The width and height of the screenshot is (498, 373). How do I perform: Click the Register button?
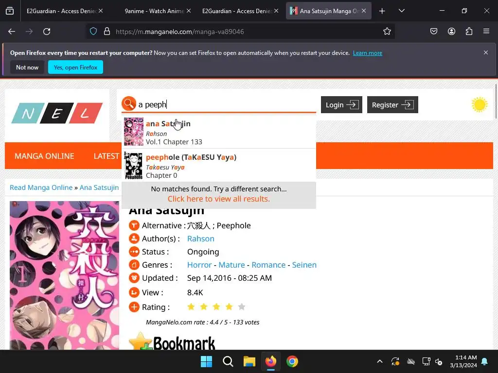[x=392, y=105]
